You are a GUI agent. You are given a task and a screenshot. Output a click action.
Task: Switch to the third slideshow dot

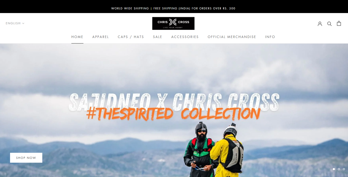[344, 169]
